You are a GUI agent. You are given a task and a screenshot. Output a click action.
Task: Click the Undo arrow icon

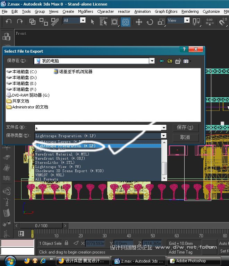[x=8, y=22]
